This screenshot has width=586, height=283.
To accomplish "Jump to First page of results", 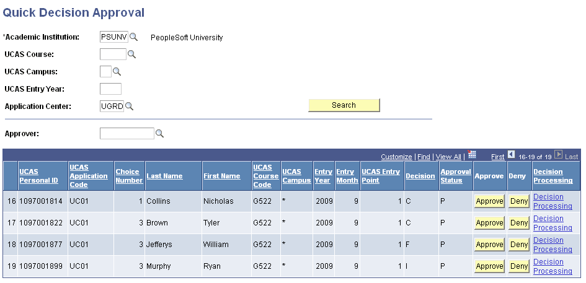I will (x=497, y=157).
